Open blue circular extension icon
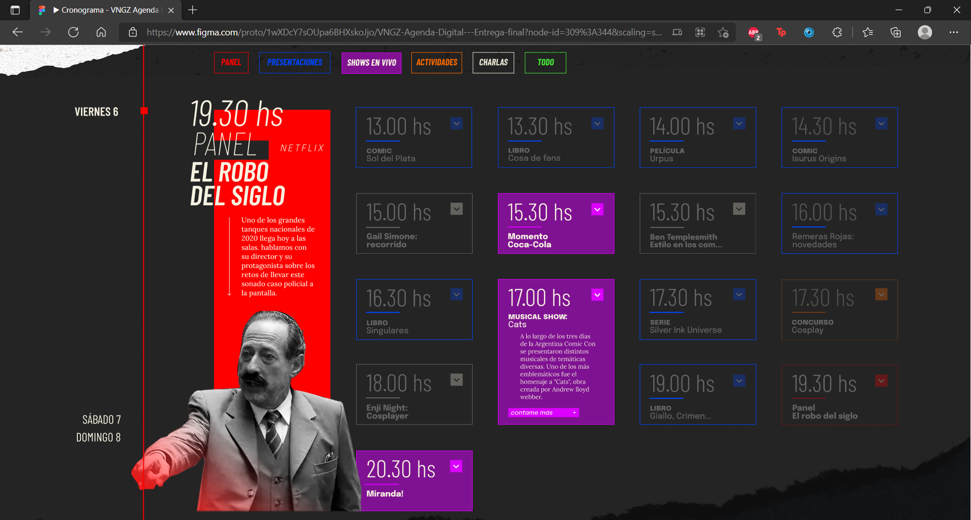971x520 pixels. click(x=809, y=32)
